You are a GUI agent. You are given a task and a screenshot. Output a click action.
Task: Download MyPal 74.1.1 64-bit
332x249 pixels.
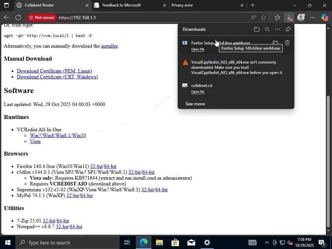[86, 196]
